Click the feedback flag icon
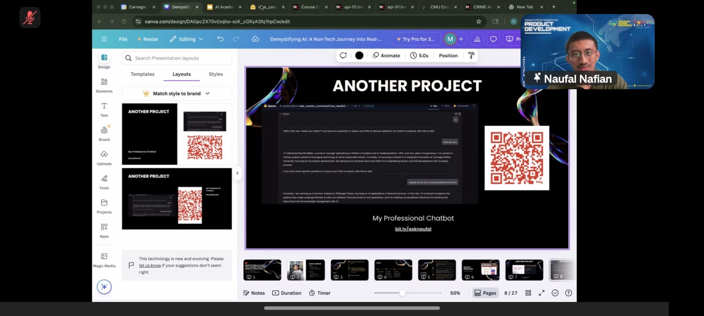Image resolution: width=704 pixels, height=316 pixels. (x=131, y=265)
